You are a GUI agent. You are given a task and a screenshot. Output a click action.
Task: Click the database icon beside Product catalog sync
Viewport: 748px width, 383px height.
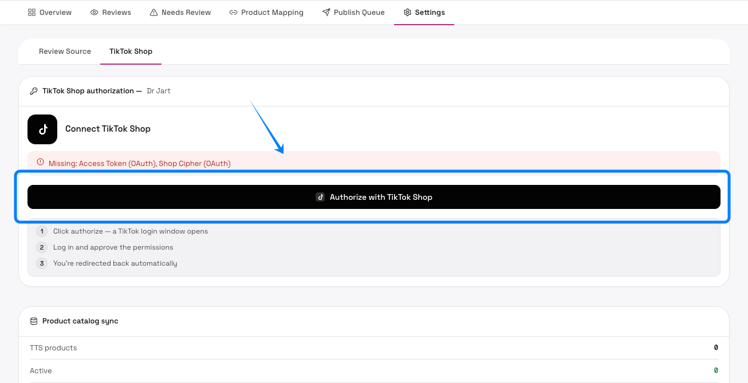click(x=34, y=321)
